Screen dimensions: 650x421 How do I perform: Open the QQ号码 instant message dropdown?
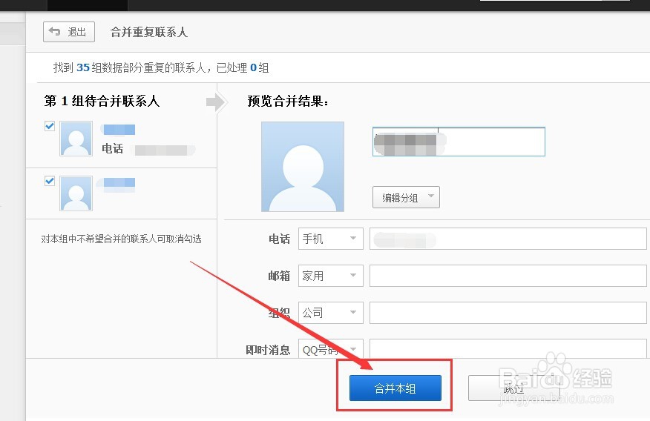pyautogui.click(x=331, y=348)
